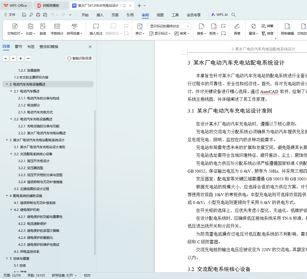Click 页面: 33/59 page indicator
Image resolution: width=307 pixels, height=279 pixels.
coord(12,276)
